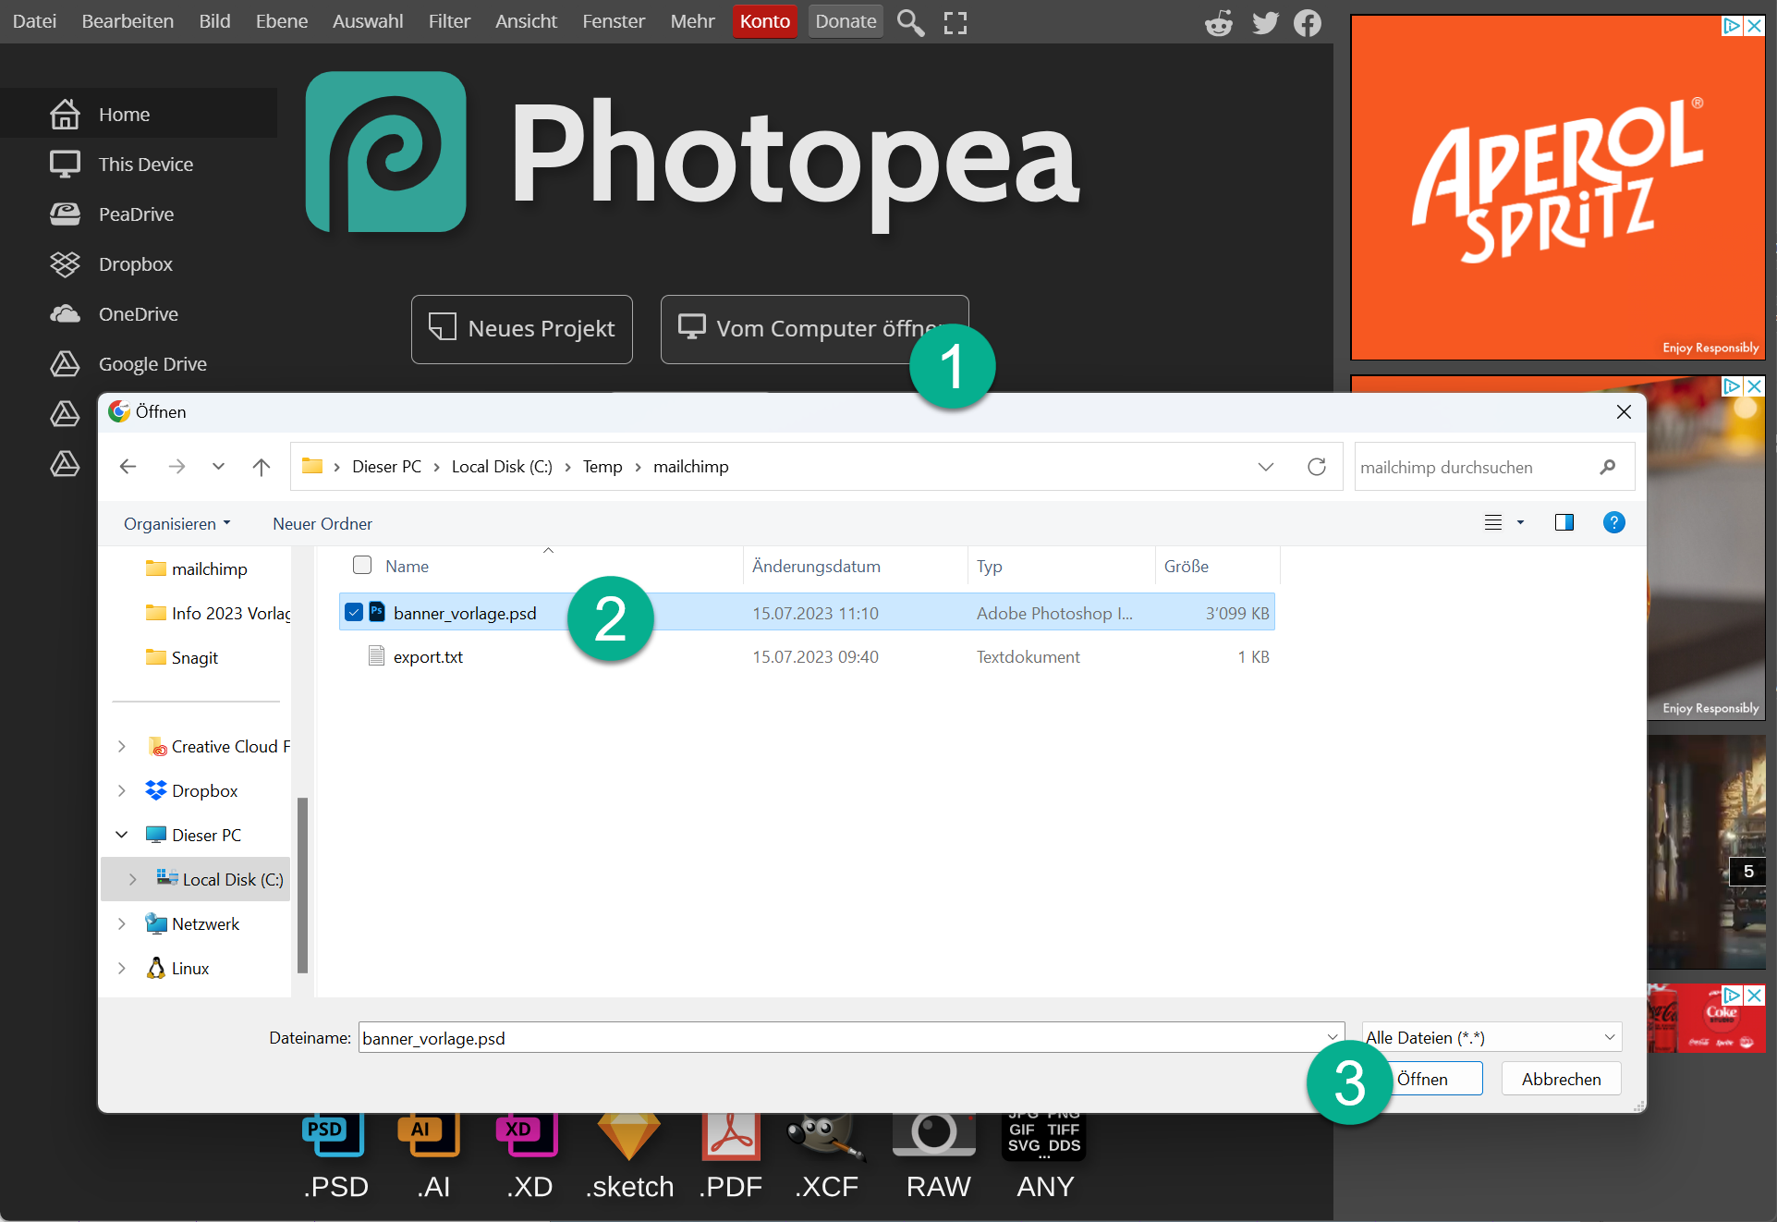Click the Photopea search magnifier icon
Viewport: 1777px width, 1222px height.
910,22
